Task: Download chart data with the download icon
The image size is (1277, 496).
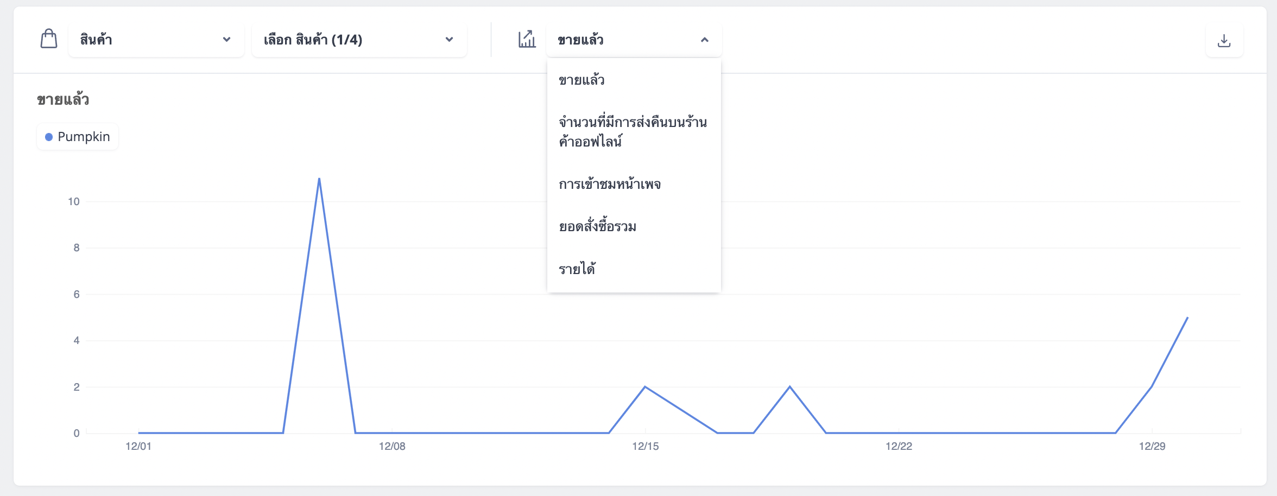Action: (x=1224, y=40)
